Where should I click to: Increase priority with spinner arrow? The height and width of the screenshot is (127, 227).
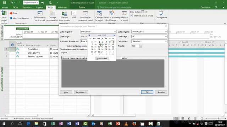[141, 45]
